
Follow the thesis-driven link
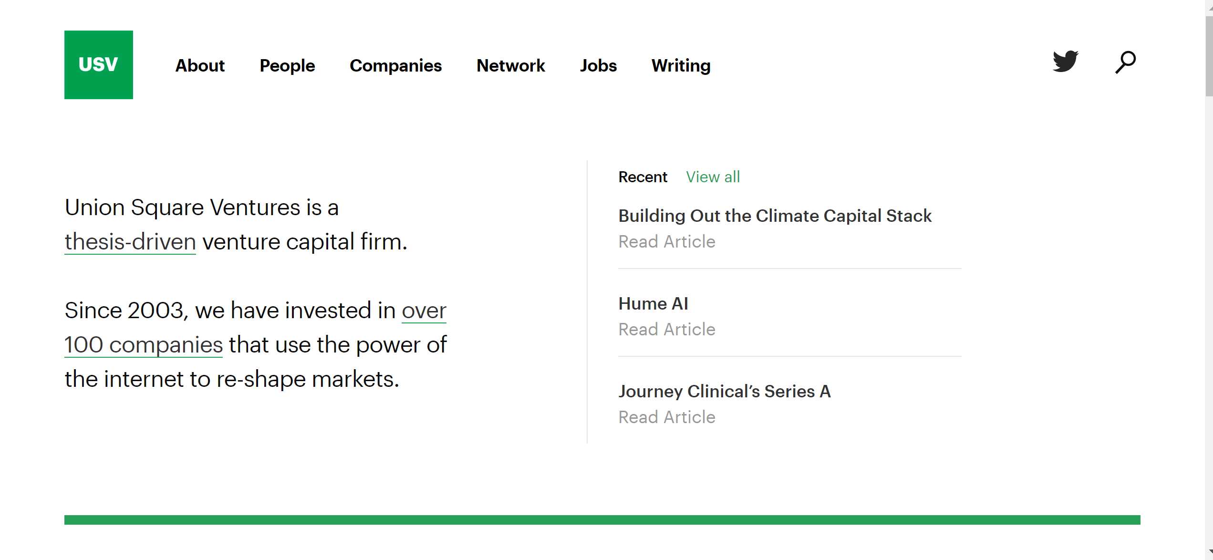coord(130,242)
